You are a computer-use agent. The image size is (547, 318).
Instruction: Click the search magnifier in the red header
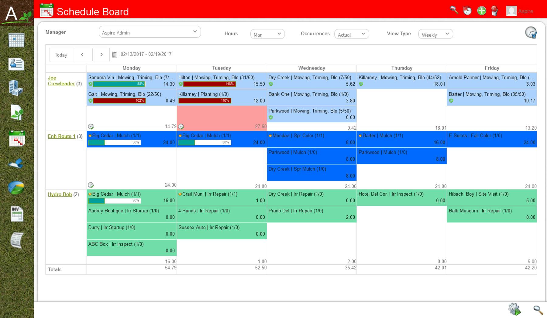(454, 11)
